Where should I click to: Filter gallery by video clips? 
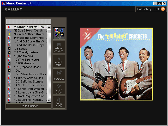pos(59,89)
